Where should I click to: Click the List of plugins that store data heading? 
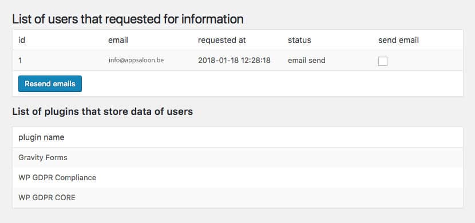(102, 111)
